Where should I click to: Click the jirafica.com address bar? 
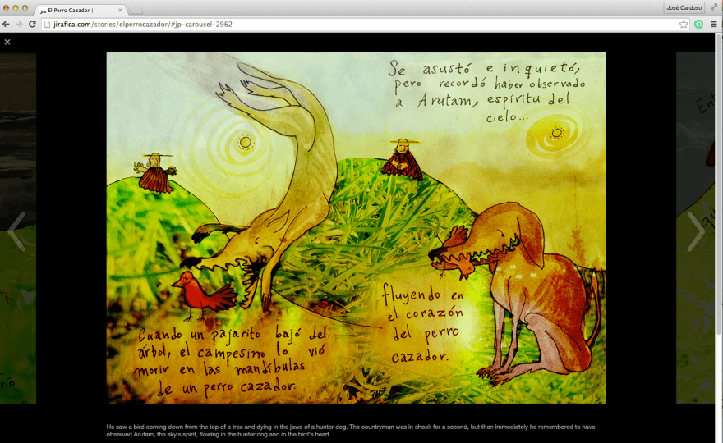tap(329, 25)
